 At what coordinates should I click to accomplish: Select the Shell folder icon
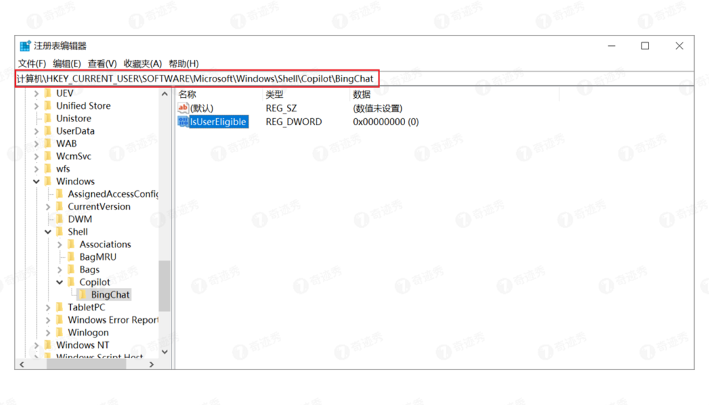tap(60, 232)
